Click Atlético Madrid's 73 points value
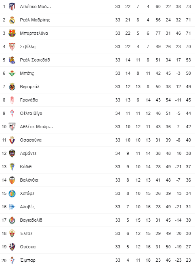Image resolution: width=195 pixels, height=271 pixels. (188, 6)
